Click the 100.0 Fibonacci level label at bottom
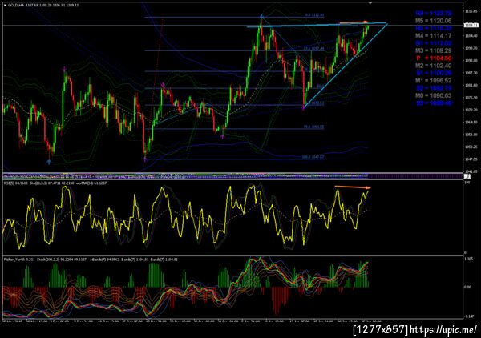 313,157
